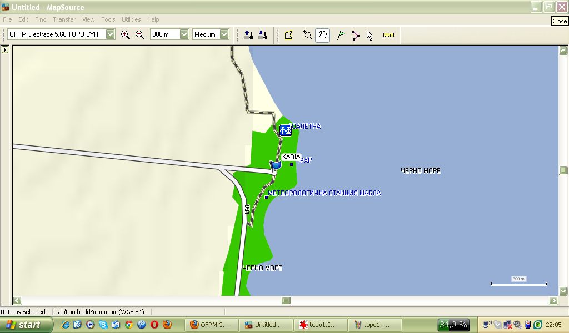569x333 pixels.
Task: Select the Zoom tool in toolbar
Action: point(307,35)
